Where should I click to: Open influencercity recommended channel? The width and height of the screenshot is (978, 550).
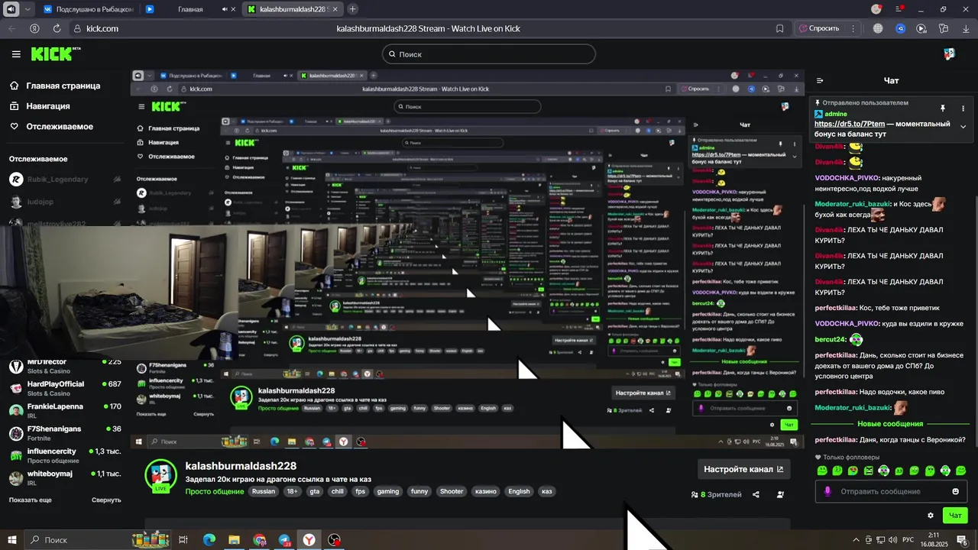coord(64,456)
